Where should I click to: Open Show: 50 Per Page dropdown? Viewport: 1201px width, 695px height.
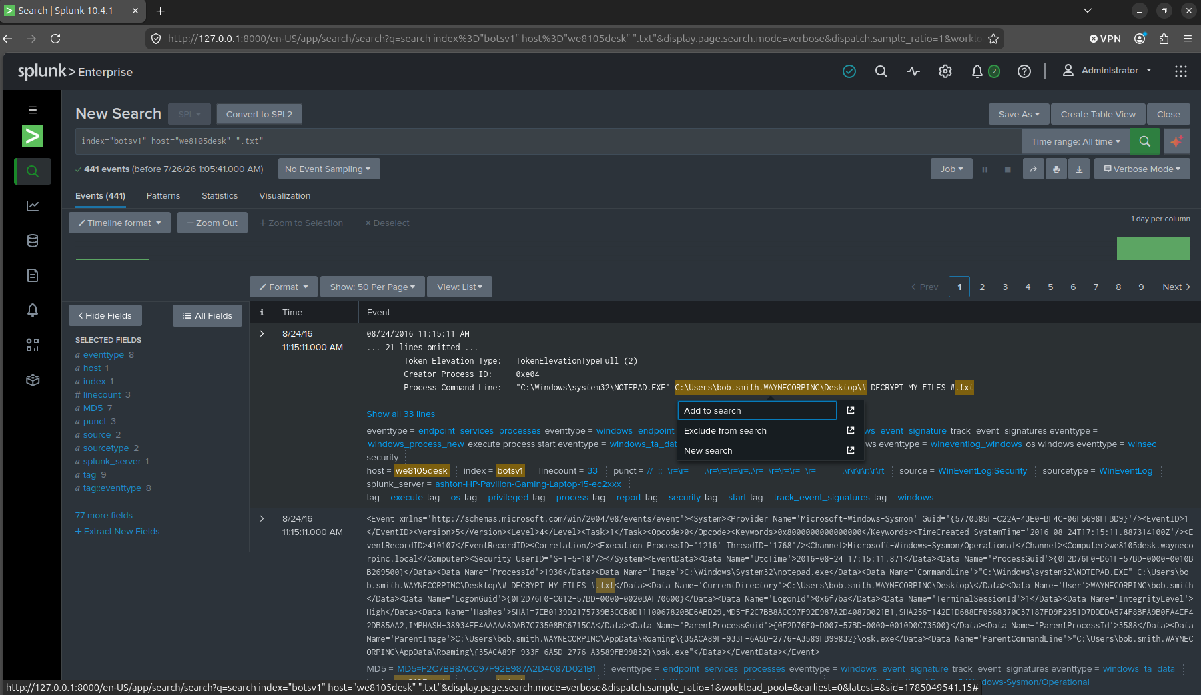(x=372, y=287)
